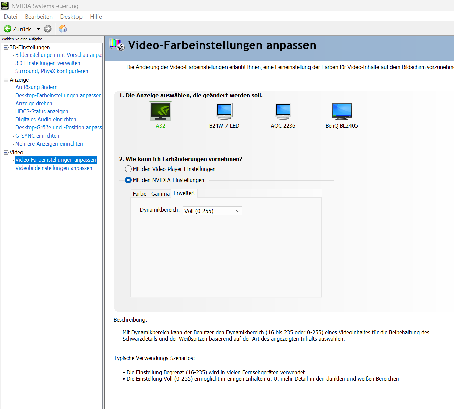The image size is (454, 409).
Task: Open the Dynamikbereich dropdown
Action: point(213,211)
